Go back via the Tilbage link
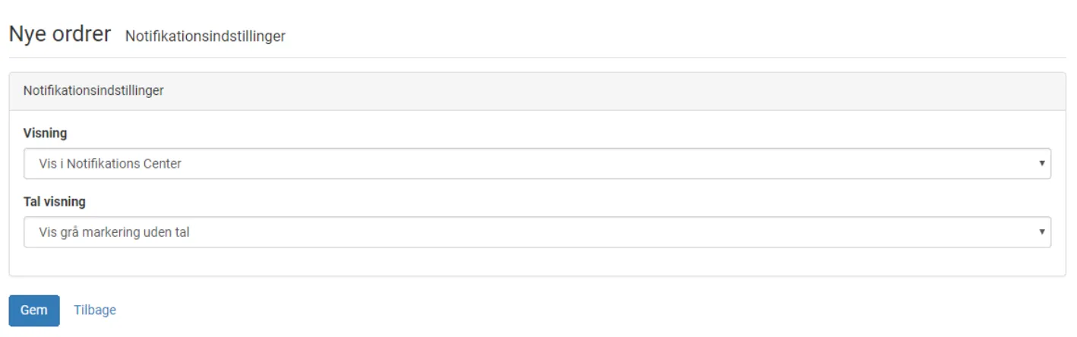Viewport: 1077px width, 337px height. [x=95, y=310]
